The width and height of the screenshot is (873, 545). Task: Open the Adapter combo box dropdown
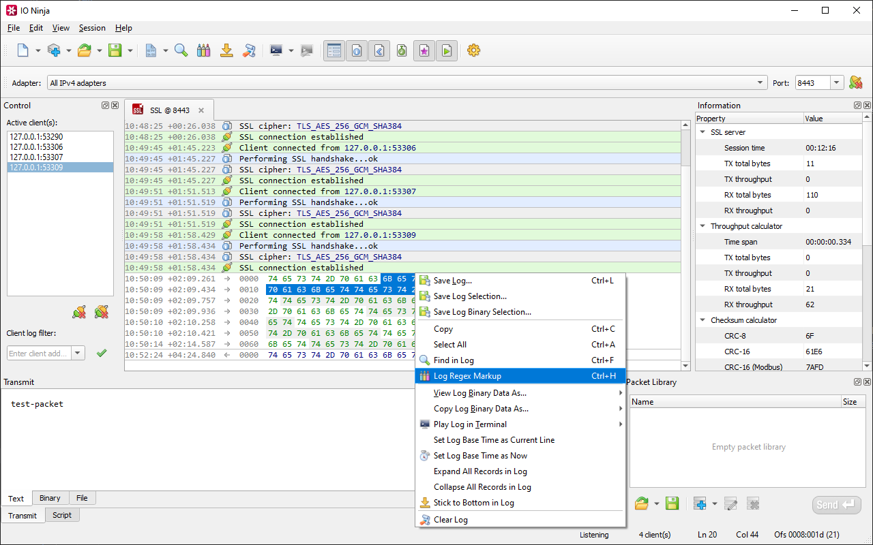760,83
